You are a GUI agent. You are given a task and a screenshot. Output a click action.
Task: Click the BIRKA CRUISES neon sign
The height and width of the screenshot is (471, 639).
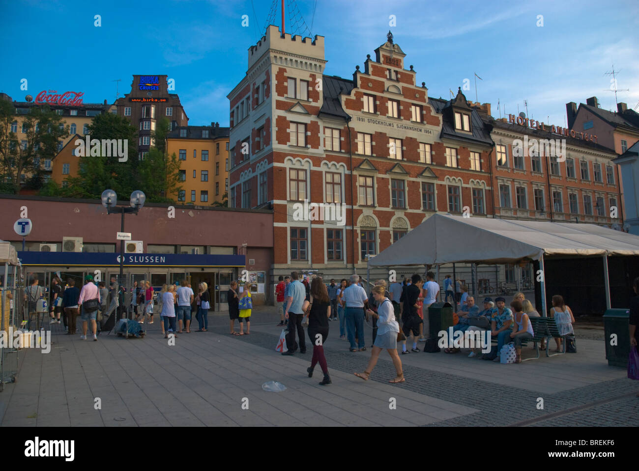pyautogui.click(x=149, y=83)
